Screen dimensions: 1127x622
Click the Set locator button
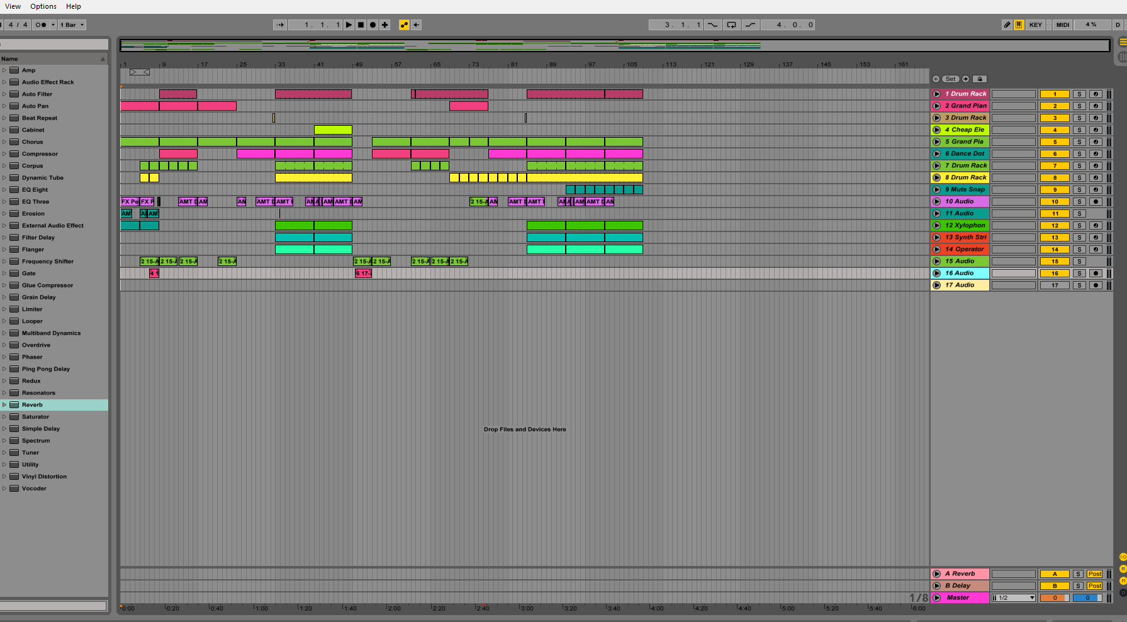pos(951,79)
